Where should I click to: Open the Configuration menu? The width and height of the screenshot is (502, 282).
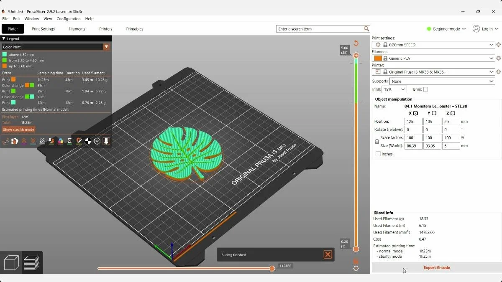click(69, 19)
